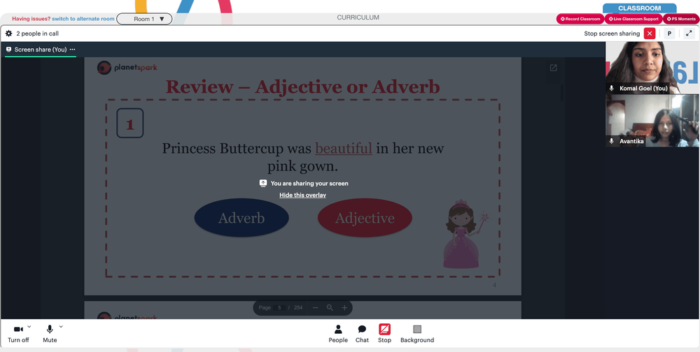Choose the Adverb oval answer
700x352 pixels.
pyautogui.click(x=241, y=218)
